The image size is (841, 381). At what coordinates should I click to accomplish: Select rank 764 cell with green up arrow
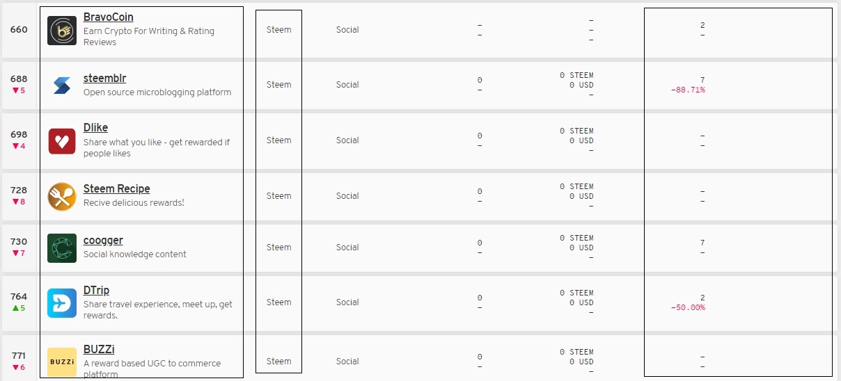pos(19,302)
